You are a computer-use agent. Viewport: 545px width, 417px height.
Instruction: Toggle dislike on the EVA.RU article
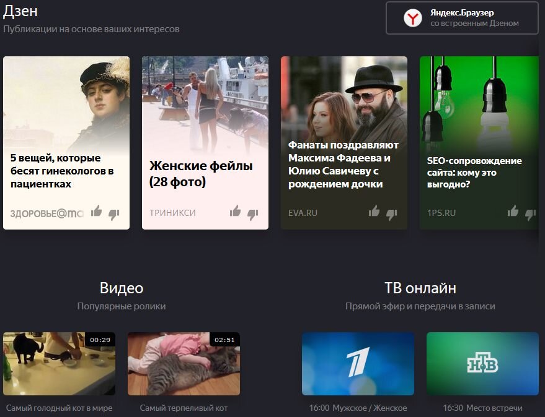391,213
